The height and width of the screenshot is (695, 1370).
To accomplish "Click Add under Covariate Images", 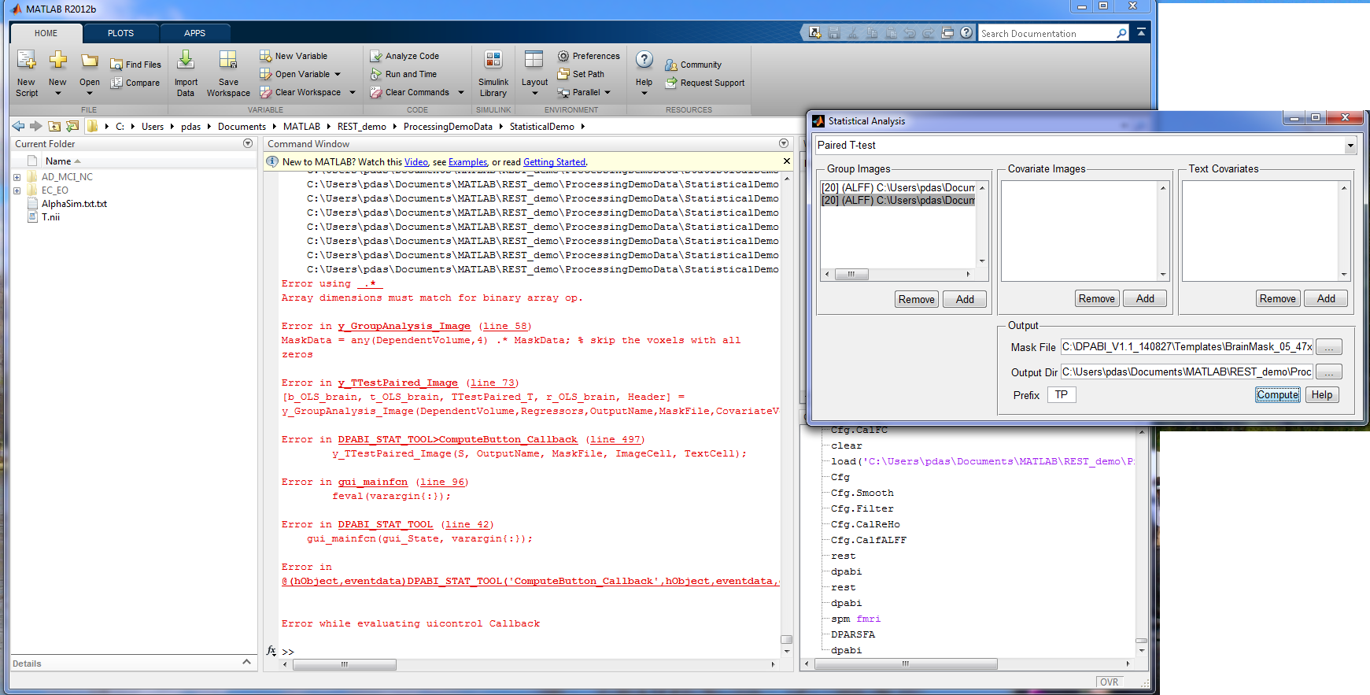I will tap(1145, 298).
